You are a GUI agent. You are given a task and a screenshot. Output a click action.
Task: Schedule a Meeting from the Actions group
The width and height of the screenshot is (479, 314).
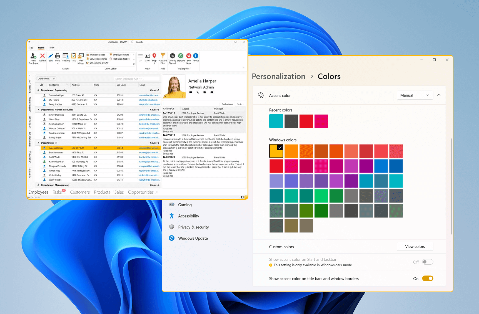tap(66, 58)
